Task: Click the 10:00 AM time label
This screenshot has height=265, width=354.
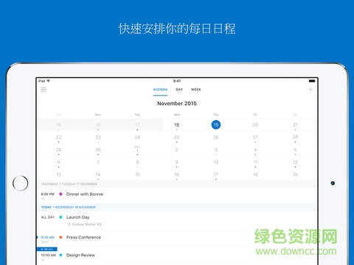Action: (49, 255)
